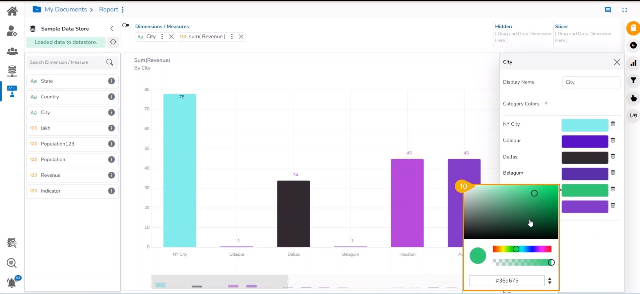The height and width of the screenshot is (294, 640).
Task: Delete the Udaipur category color
Action: [613, 140]
